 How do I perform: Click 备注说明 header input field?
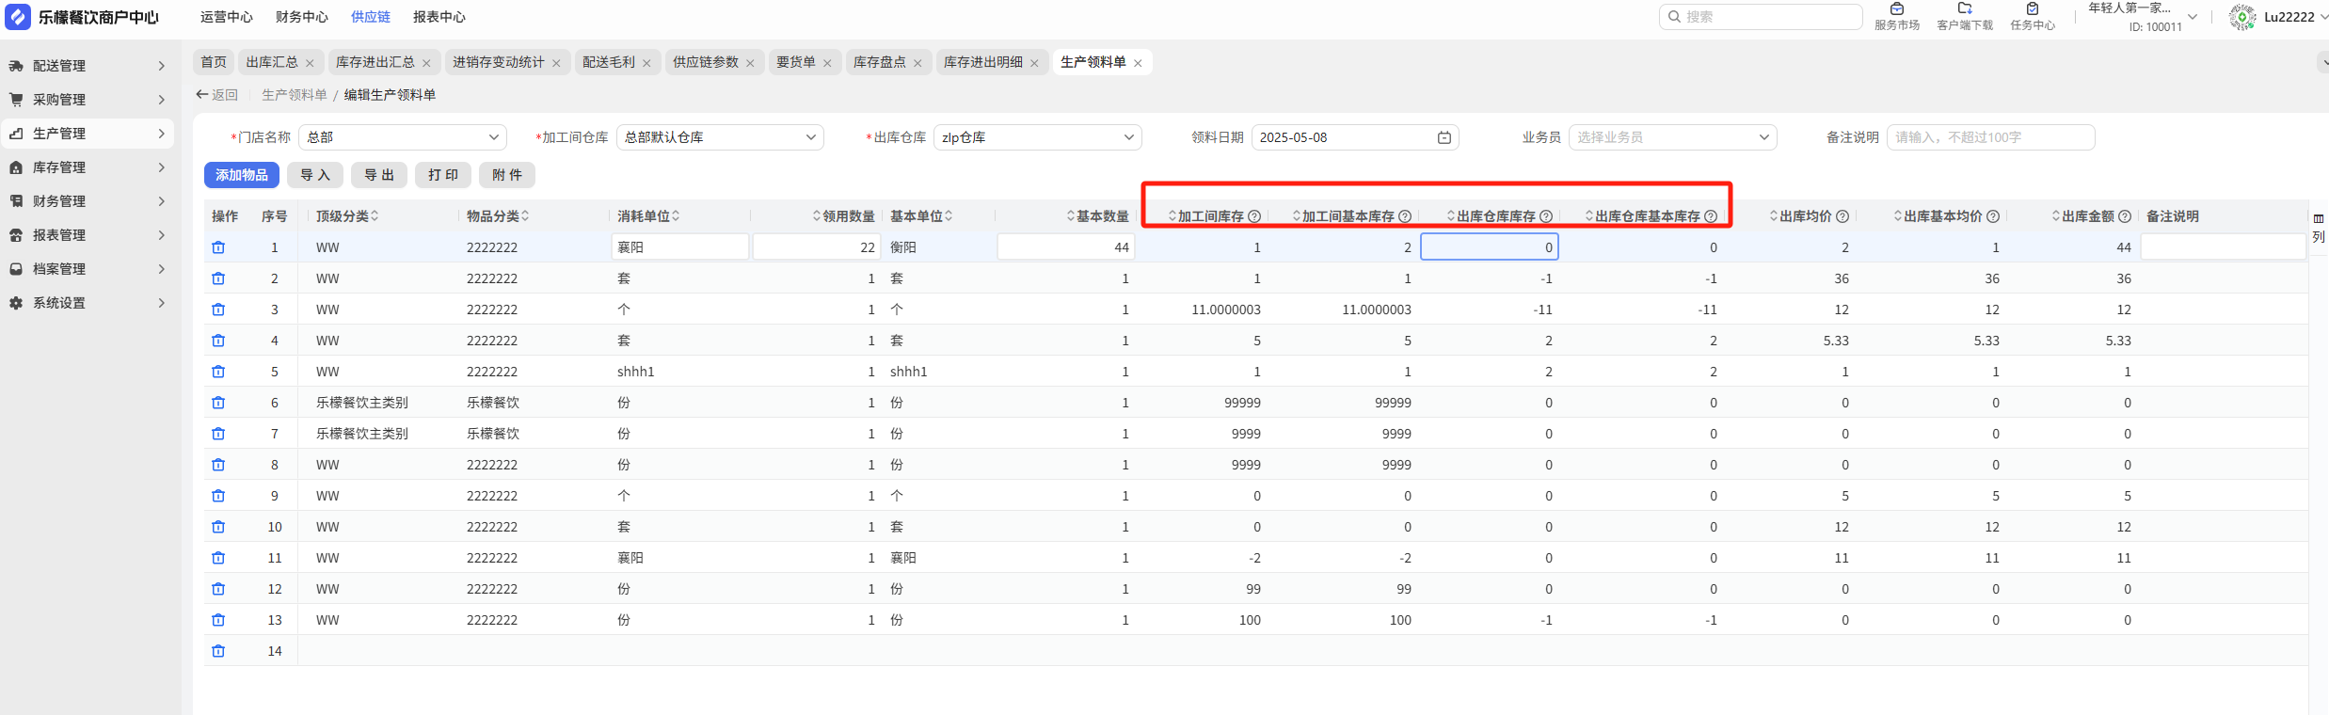coord(1991,137)
